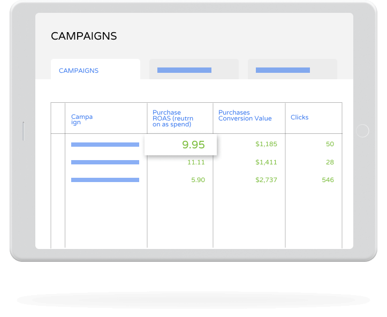Screen dimensions: 387x317
Task: Select the highlighted 9.95 ROAS value
Action: tap(181, 145)
